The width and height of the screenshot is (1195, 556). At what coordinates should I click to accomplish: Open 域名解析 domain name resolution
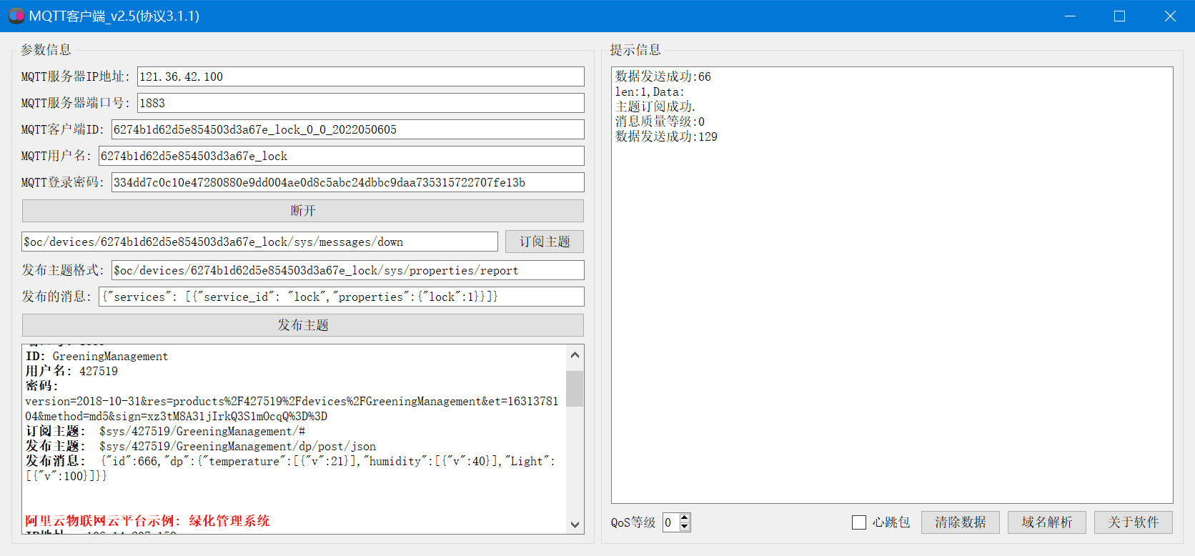[1047, 522]
